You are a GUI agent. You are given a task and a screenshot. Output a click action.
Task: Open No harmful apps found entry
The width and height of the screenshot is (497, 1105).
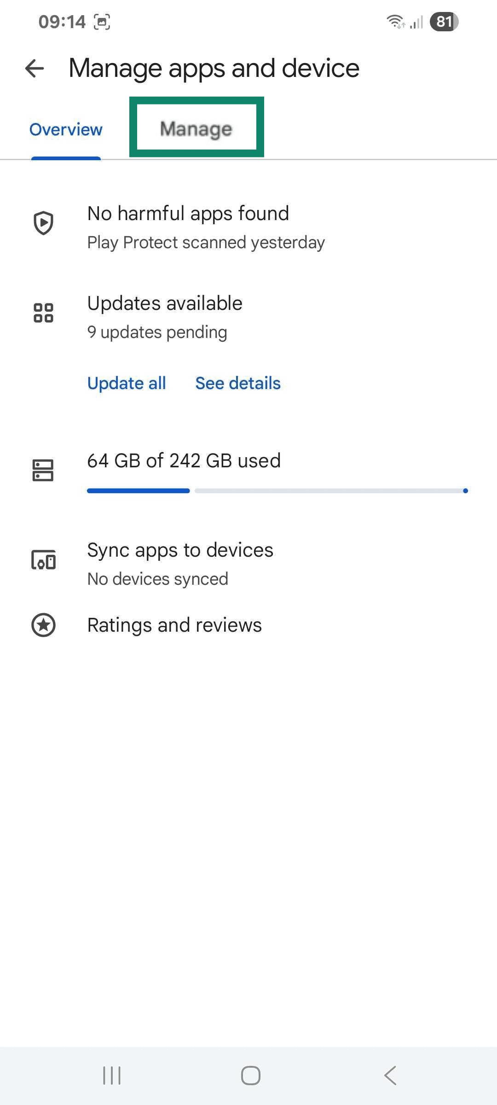pos(188,214)
